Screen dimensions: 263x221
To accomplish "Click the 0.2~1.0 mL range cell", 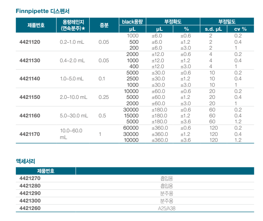I will click(72, 42).
